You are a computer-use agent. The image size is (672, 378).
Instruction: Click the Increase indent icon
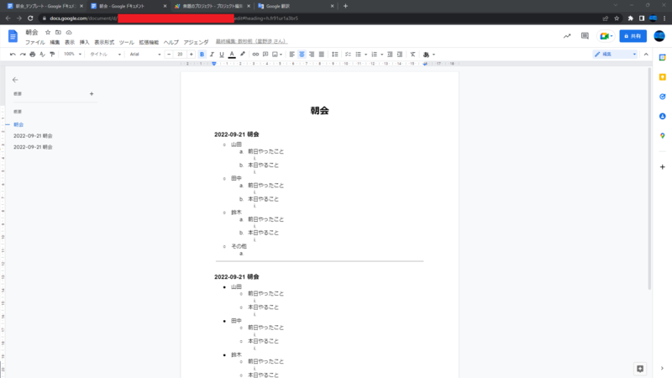pyautogui.click(x=400, y=55)
